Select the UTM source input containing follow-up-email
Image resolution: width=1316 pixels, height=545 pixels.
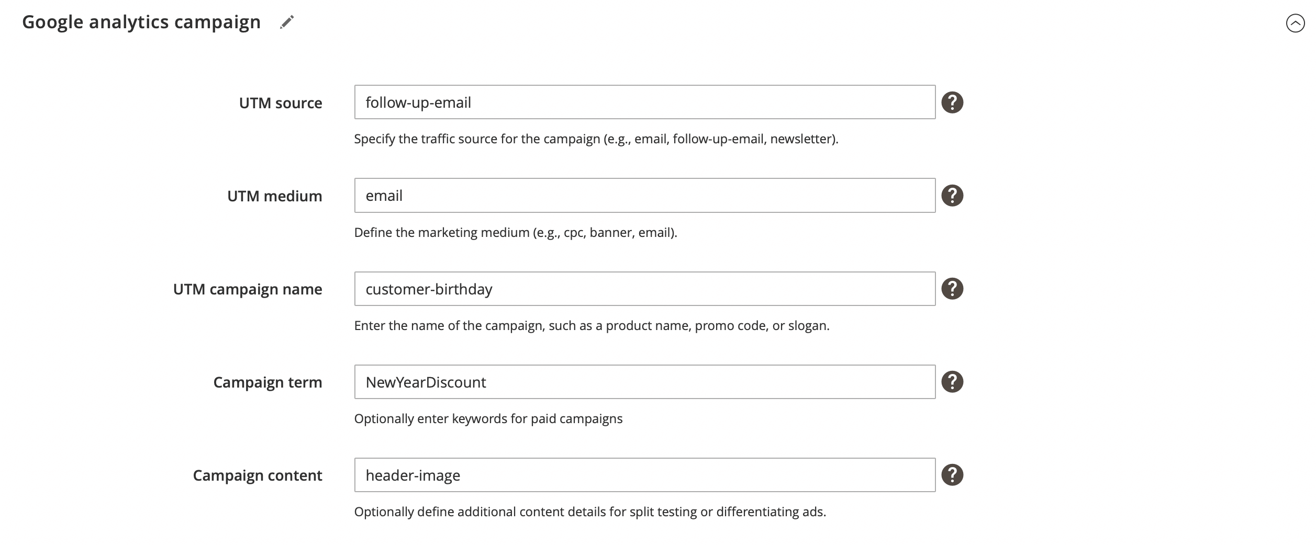[644, 103]
